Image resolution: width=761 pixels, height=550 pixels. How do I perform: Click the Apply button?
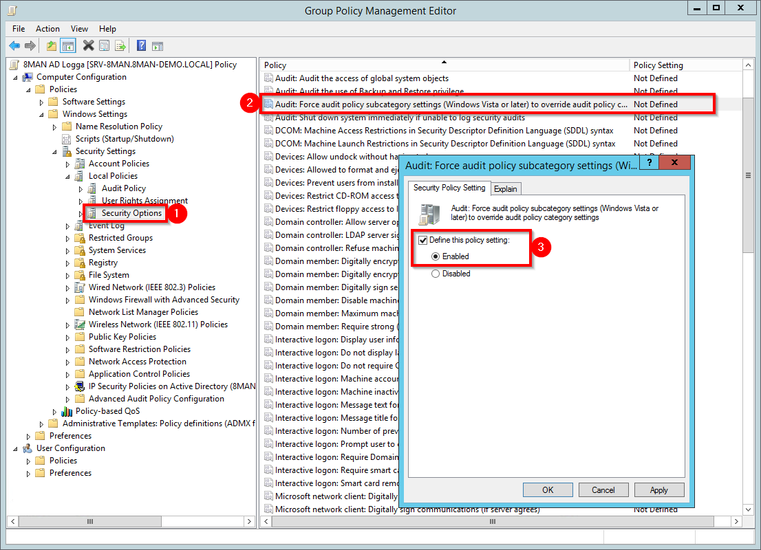click(658, 490)
